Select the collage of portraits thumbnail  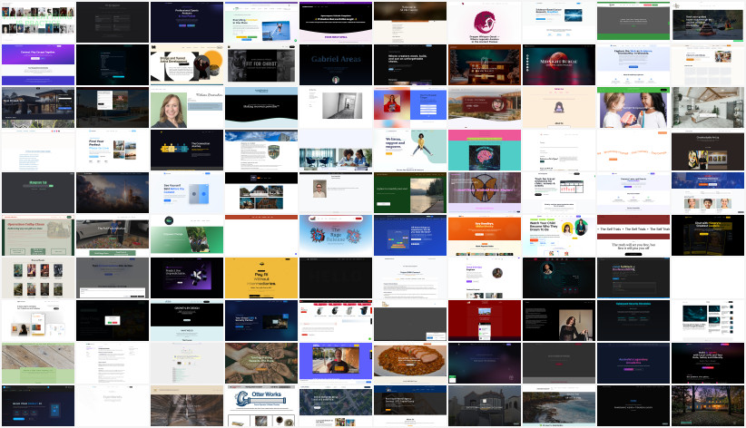pyautogui.click(x=38, y=23)
